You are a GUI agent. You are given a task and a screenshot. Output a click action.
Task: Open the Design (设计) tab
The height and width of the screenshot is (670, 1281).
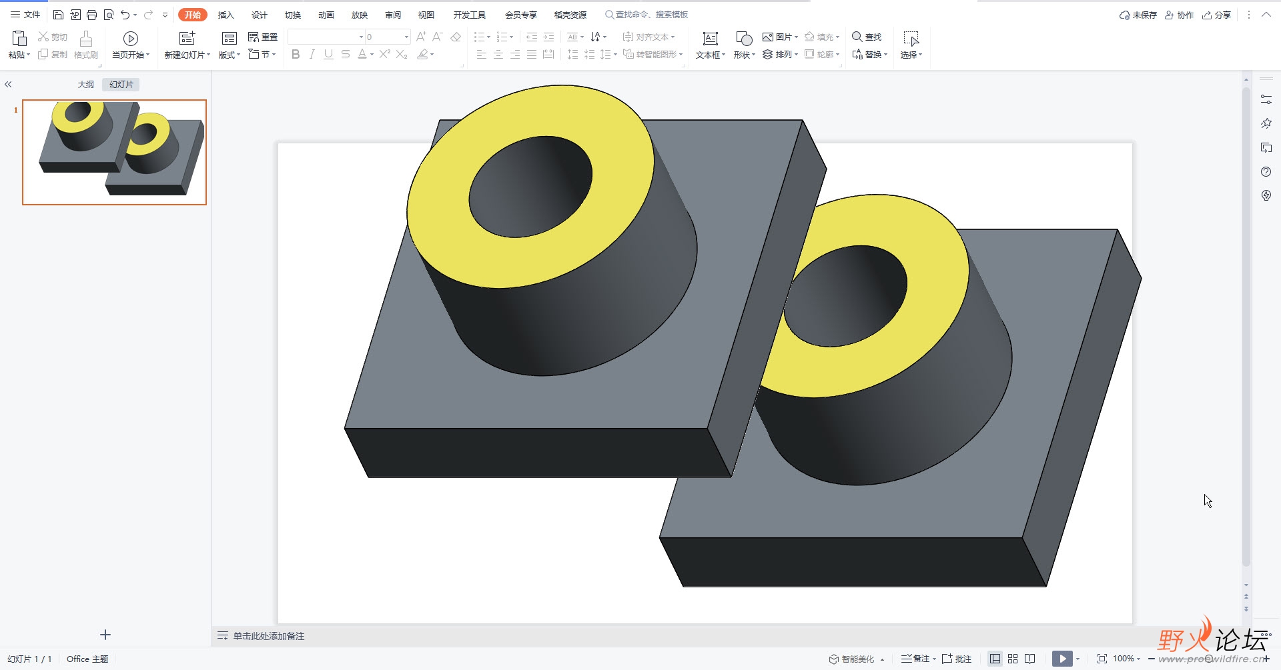pyautogui.click(x=259, y=15)
